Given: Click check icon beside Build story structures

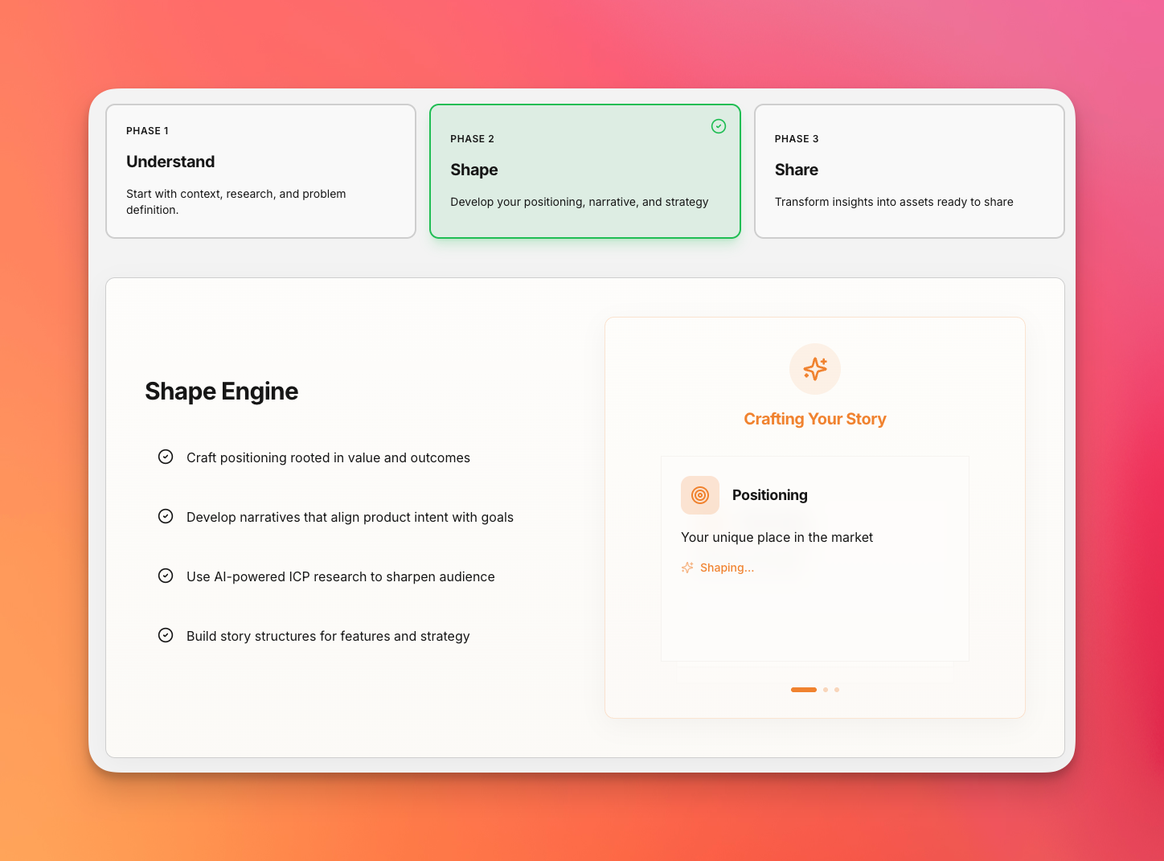Looking at the screenshot, I should pos(166,636).
